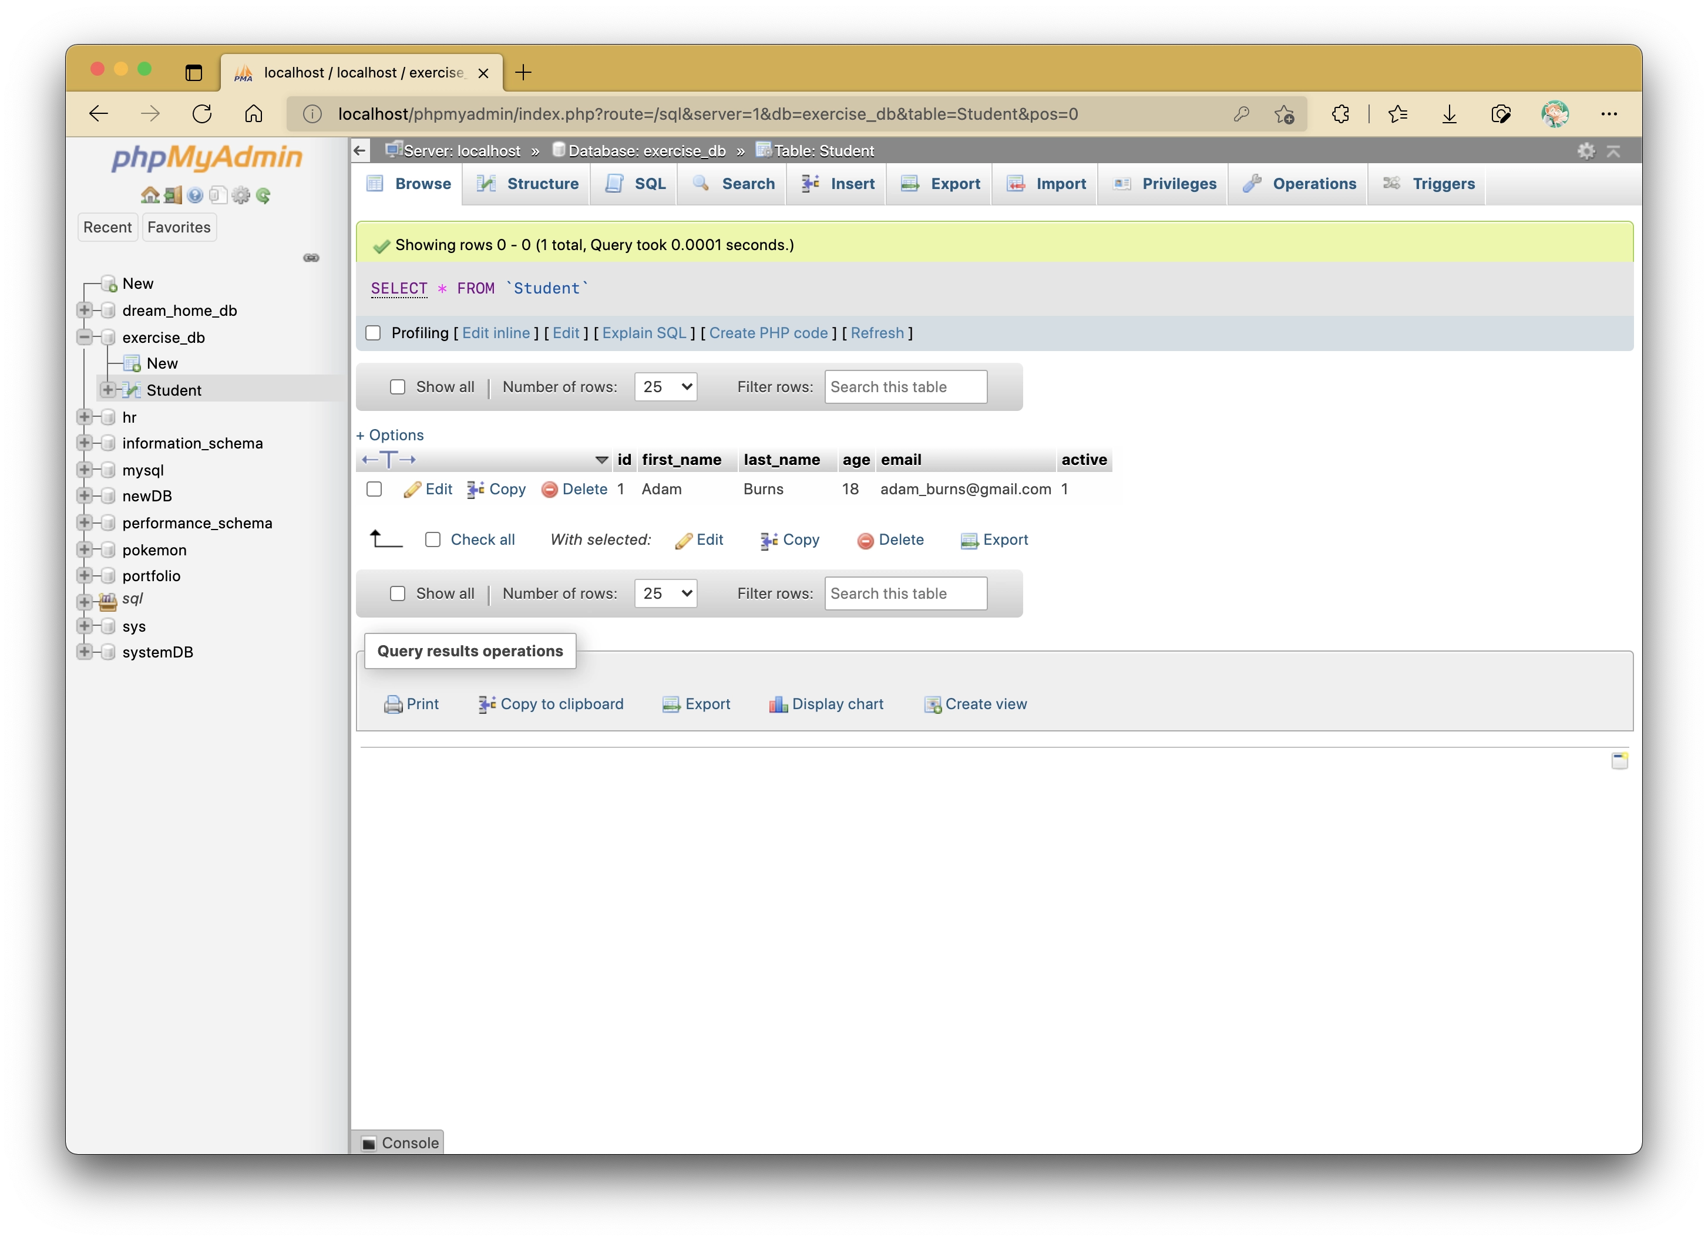
Task: Toggle the Profiling checkbox
Action: click(373, 333)
